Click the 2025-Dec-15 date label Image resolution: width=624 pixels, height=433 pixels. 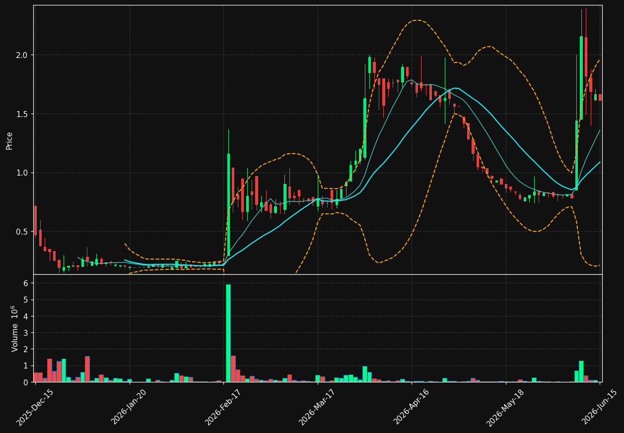[35, 407]
